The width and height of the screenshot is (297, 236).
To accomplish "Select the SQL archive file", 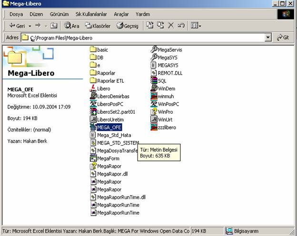I will (x=158, y=81).
